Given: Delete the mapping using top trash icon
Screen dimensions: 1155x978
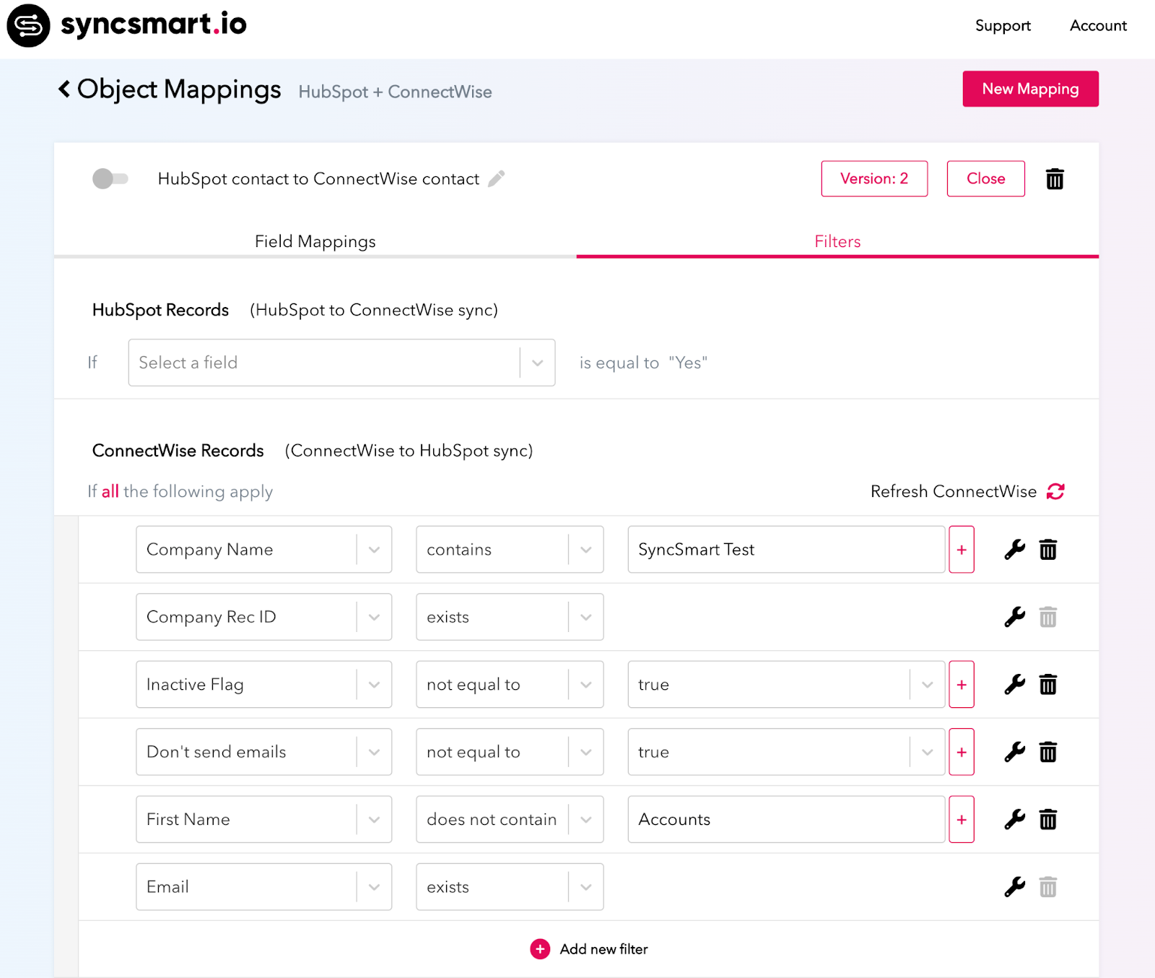Looking at the screenshot, I should click(1055, 179).
